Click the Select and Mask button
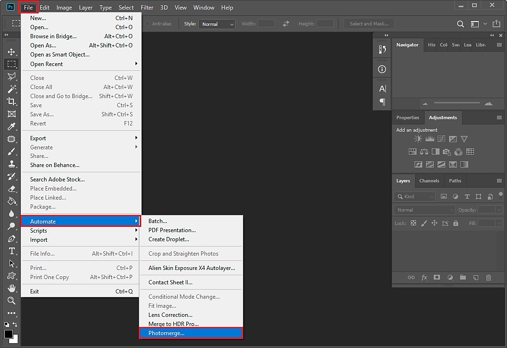The width and height of the screenshot is (507, 348). pyautogui.click(x=369, y=23)
